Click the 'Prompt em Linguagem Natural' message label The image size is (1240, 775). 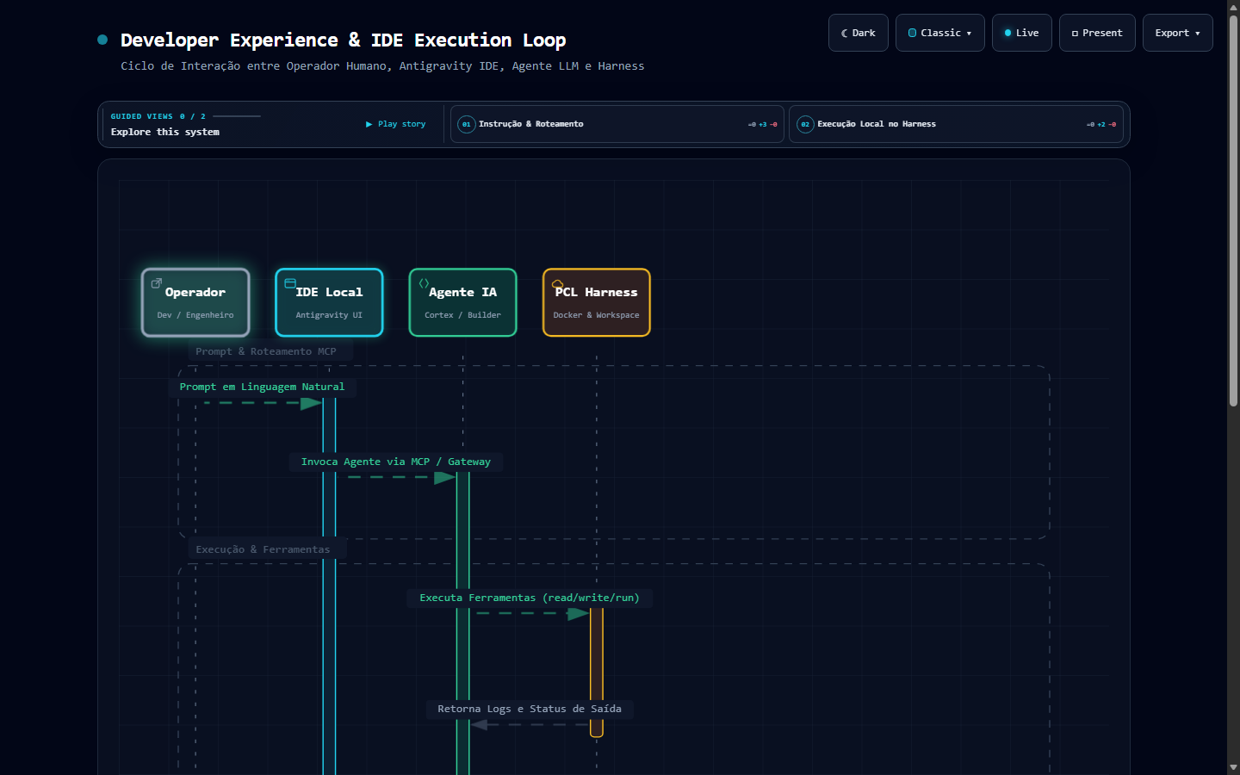pos(262,387)
